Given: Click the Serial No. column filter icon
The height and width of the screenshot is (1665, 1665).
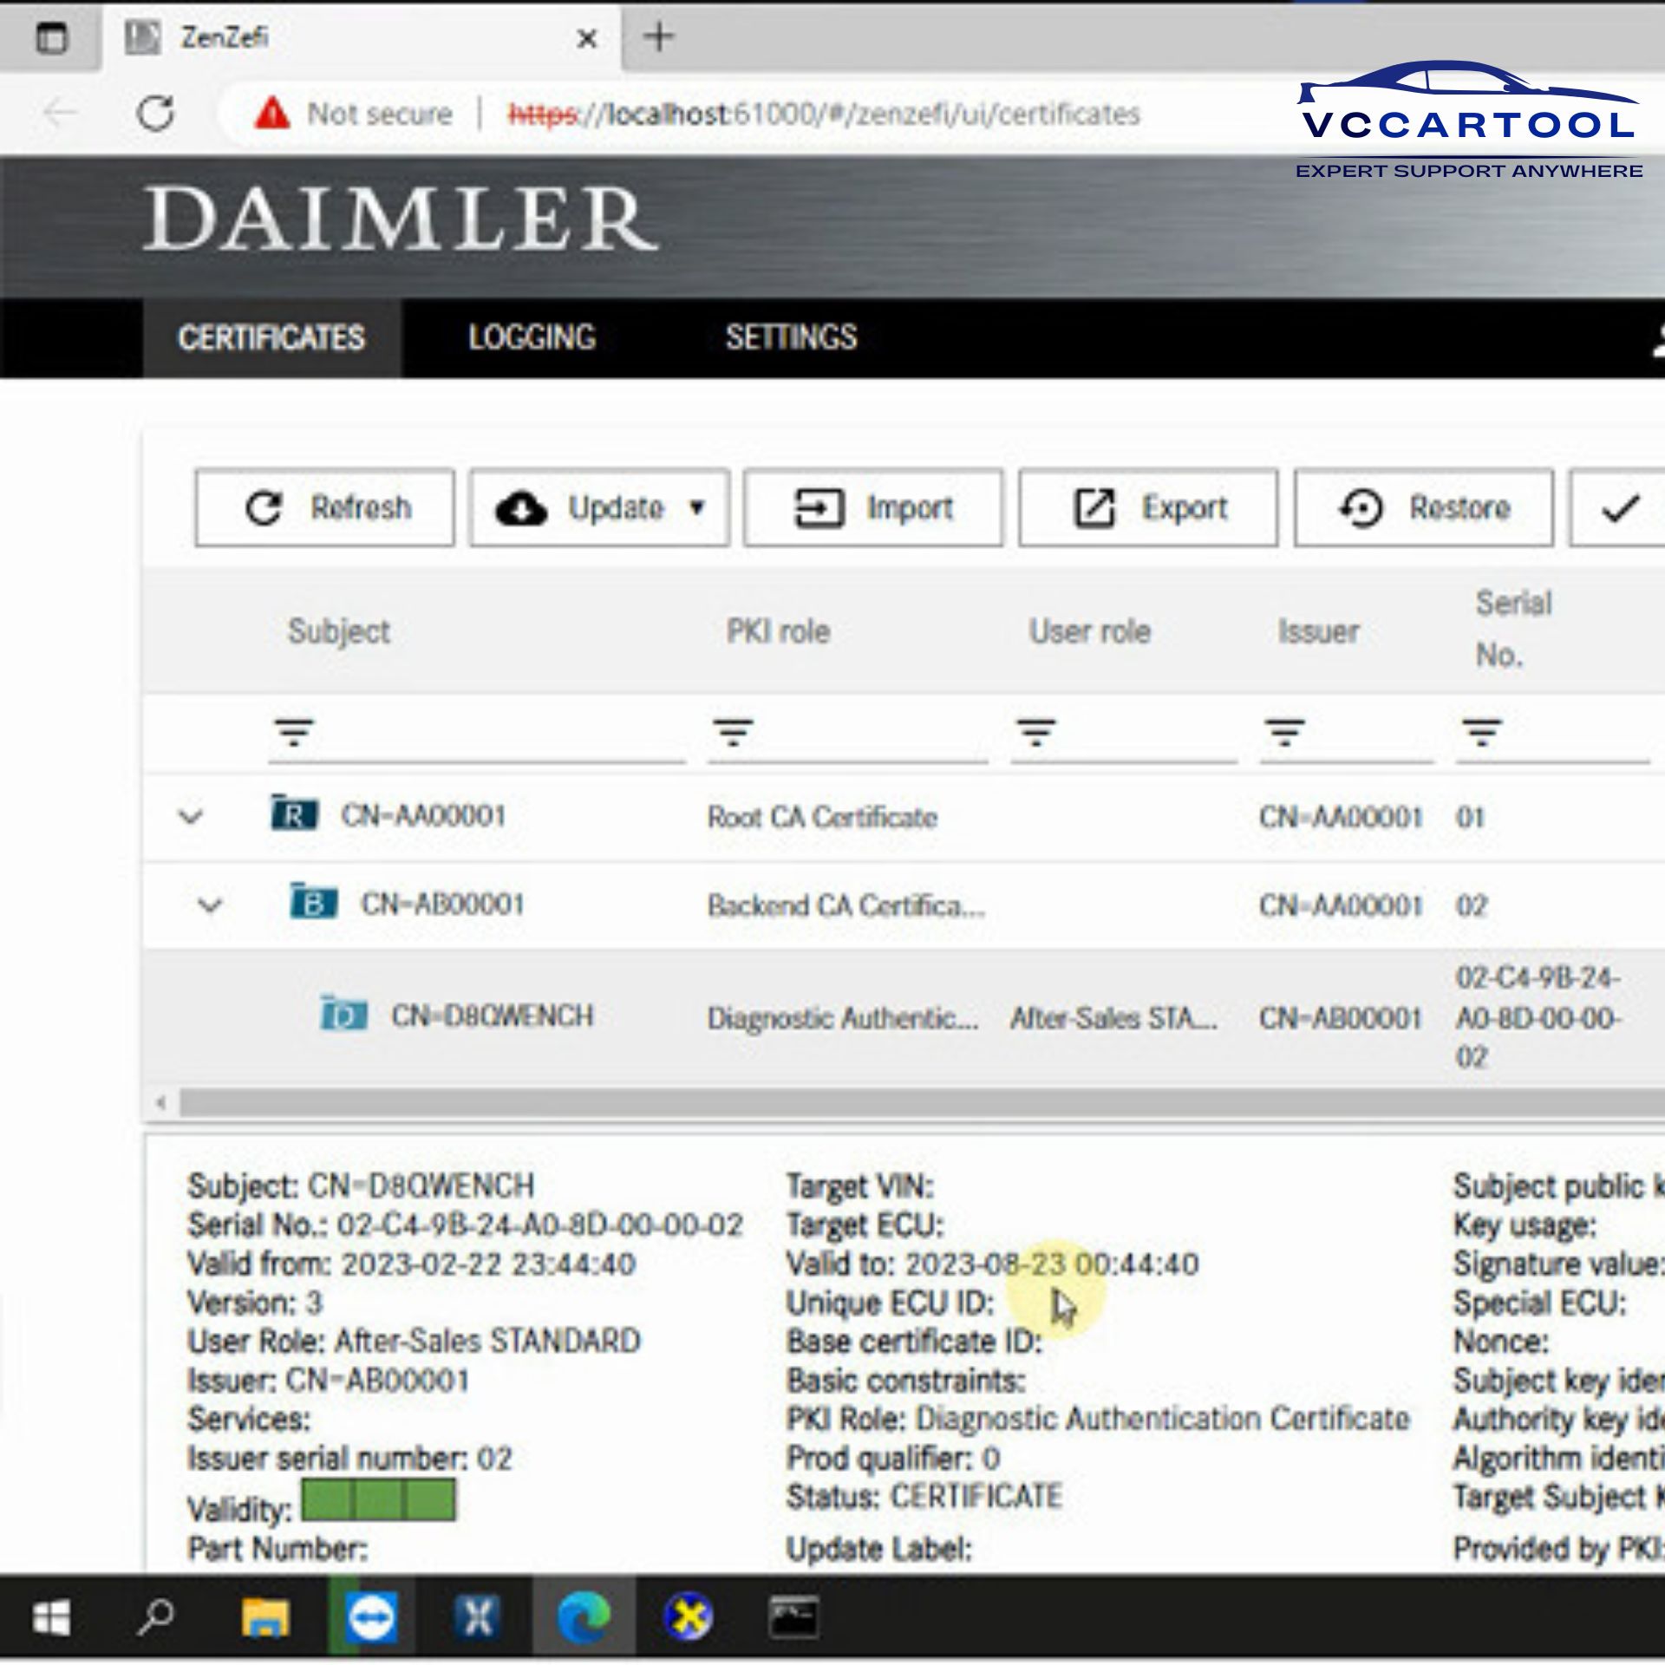Looking at the screenshot, I should point(1482,733).
